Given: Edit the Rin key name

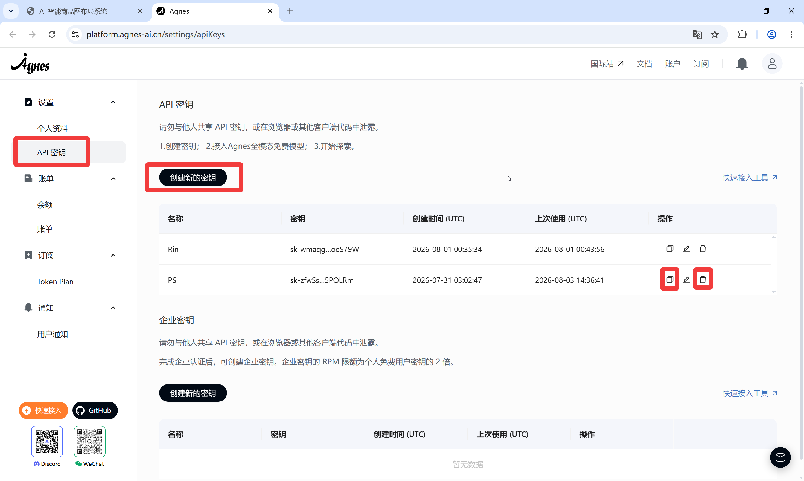Looking at the screenshot, I should [x=686, y=249].
